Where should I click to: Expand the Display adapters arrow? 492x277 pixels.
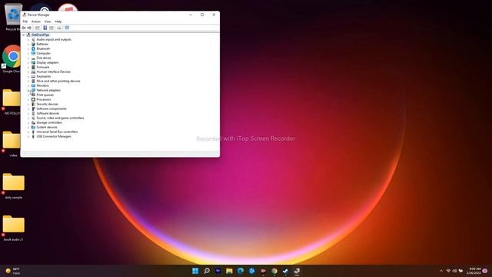click(28, 62)
